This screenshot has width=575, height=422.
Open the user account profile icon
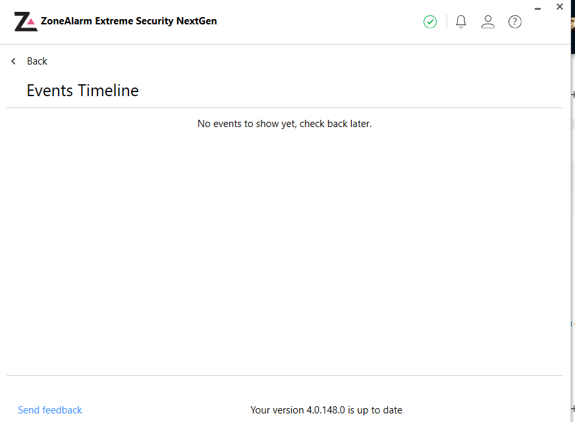[x=488, y=22]
